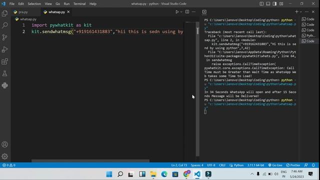This screenshot has height=180, width=320.
Task: Choose interpreter 3.11.1 64-bit
Action: click(255, 165)
